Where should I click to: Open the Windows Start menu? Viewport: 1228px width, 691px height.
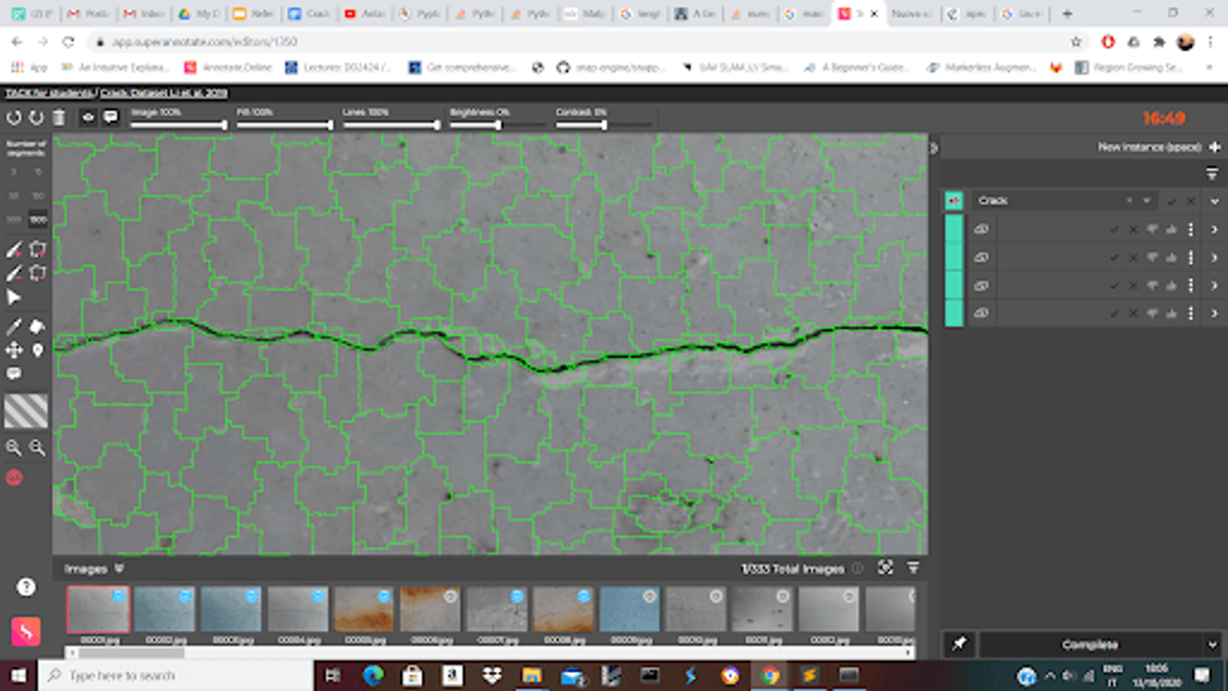click(18, 675)
